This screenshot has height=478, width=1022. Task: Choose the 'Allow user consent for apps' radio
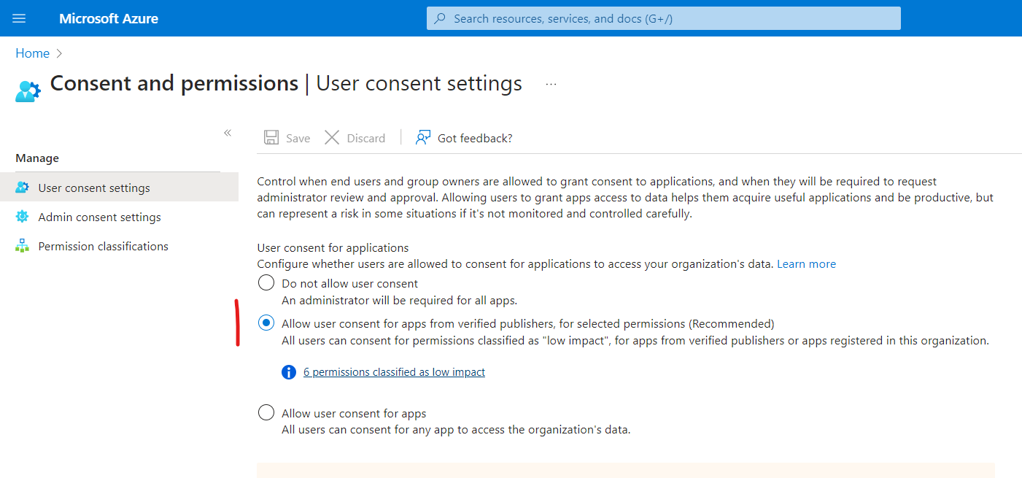point(267,413)
